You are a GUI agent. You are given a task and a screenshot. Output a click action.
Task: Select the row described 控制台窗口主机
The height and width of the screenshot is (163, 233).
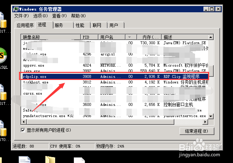pyautogui.click(x=114, y=104)
